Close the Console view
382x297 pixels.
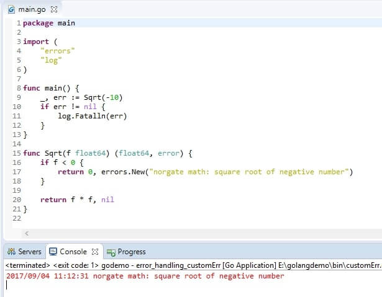click(95, 252)
